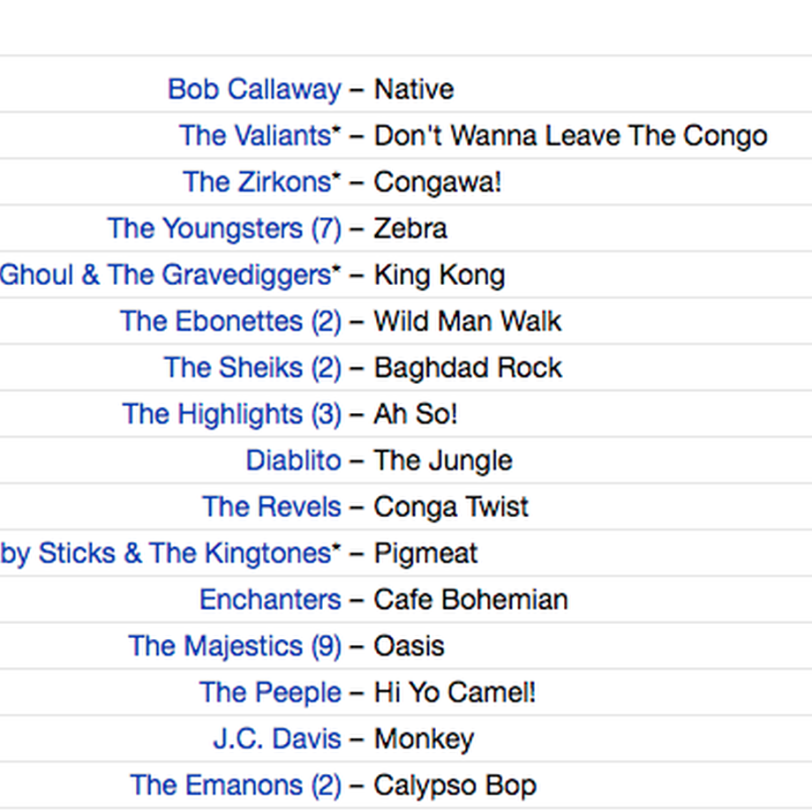Viewport: 812px width, 811px height.
Task: Visit the J.C. Davis artist link
Action: [x=277, y=739]
